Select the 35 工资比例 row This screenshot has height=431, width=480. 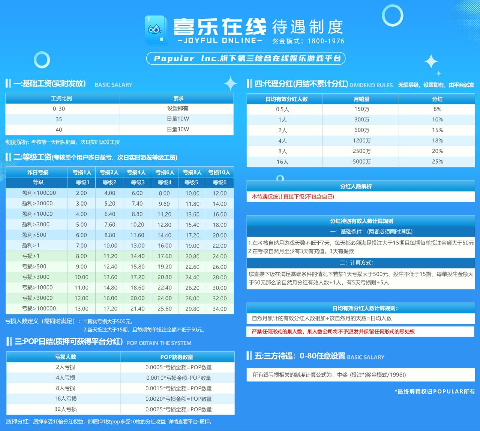pos(62,119)
